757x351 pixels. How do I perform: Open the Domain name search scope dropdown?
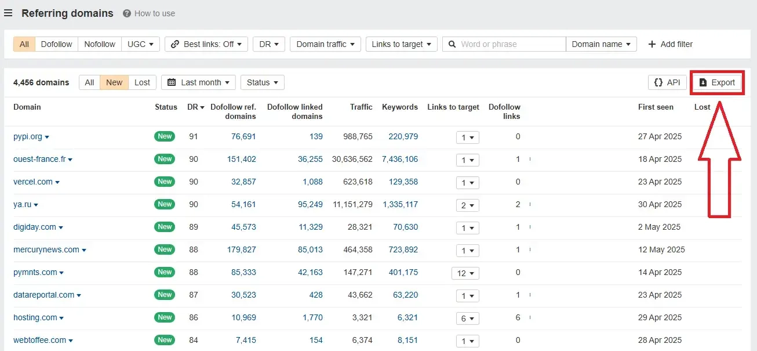coord(600,44)
